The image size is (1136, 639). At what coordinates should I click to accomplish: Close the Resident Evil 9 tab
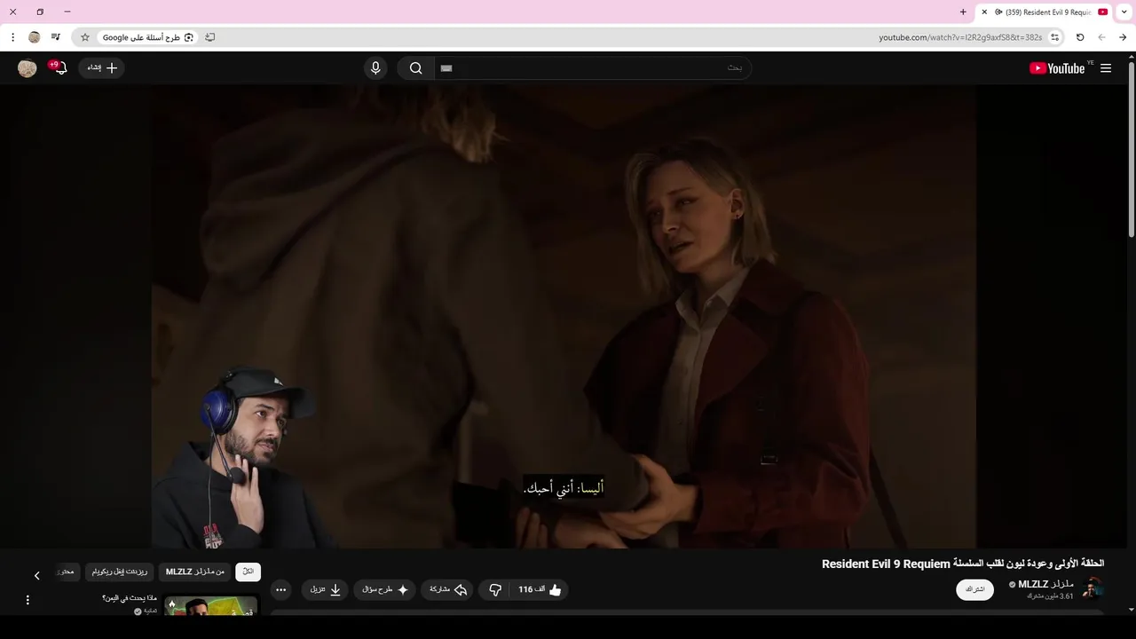click(984, 12)
